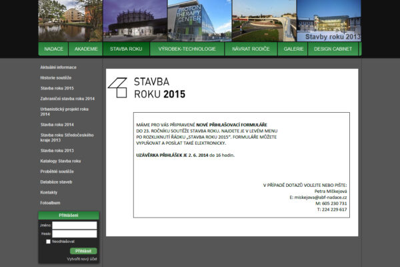Open Historie soutěže in sidebar
Screen dimensions: 400x267
click(56, 78)
